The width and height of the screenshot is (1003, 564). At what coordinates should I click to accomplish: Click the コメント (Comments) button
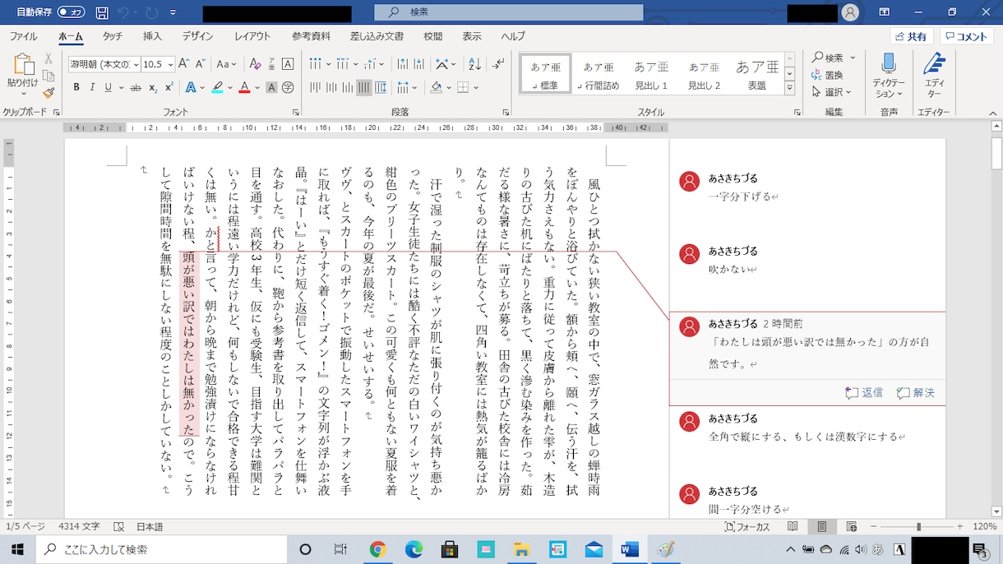point(966,36)
